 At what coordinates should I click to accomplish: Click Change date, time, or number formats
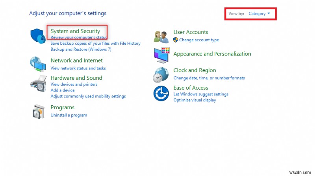209,78
